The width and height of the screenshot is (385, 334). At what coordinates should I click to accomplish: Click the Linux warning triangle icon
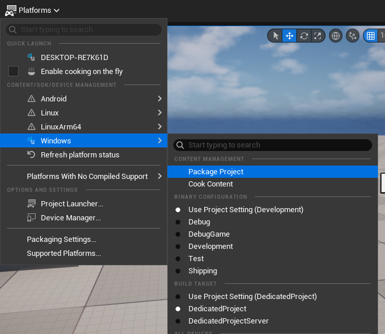tap(32, 112)
